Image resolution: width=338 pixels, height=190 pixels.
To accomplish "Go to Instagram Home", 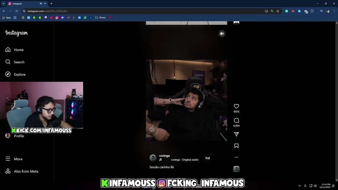I will [x=18, y=50].
